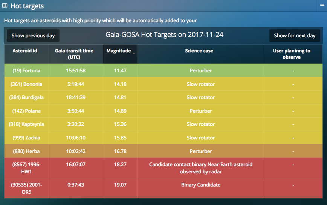Click Slow rotator in Bononia row
The image size is (327, 205).
pos(201,84)
